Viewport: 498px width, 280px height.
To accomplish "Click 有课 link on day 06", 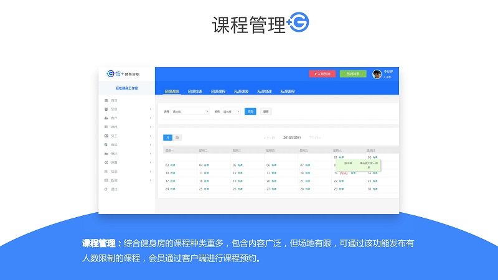I will click(274, 166).
